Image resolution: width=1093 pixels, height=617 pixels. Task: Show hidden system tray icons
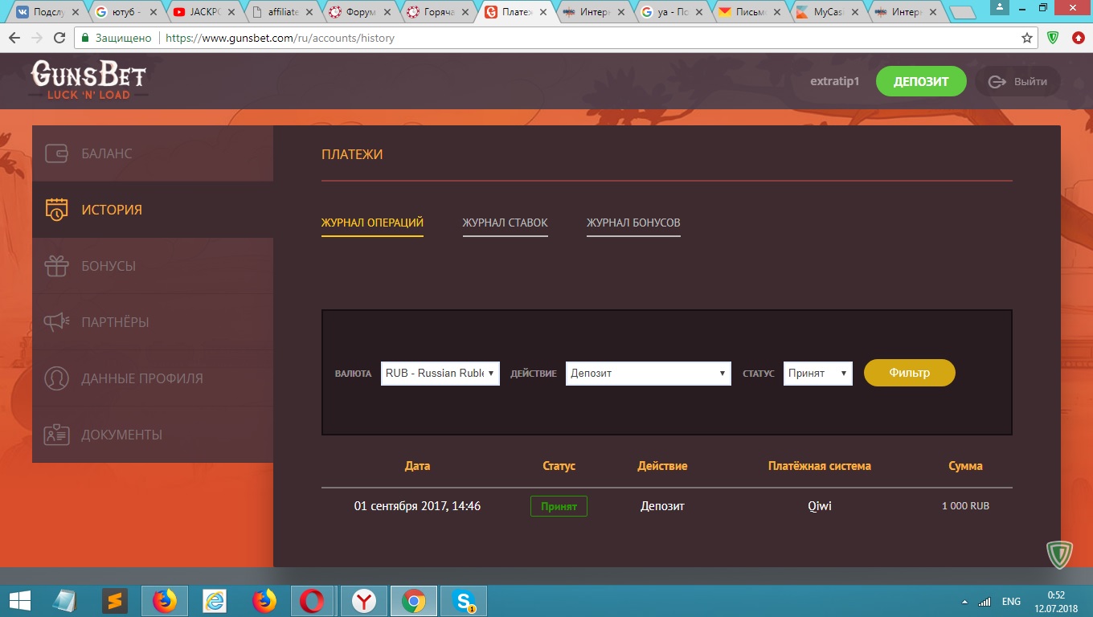(x=964, y=602)
